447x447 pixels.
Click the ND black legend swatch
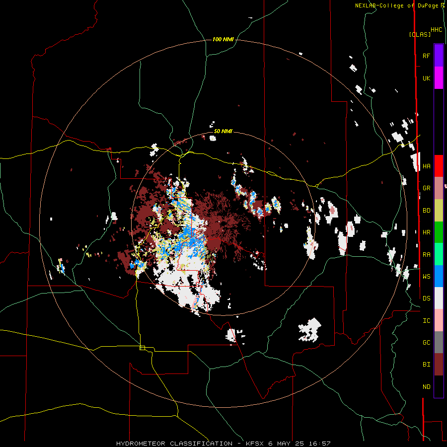coord(439,386)
